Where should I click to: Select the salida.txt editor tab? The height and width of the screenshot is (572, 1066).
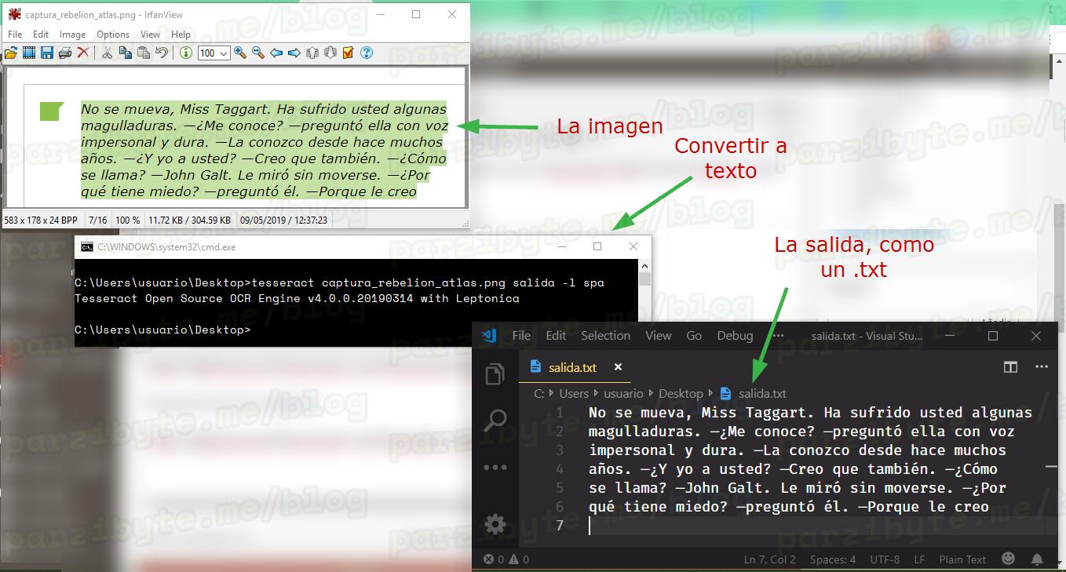click(572, 367)
